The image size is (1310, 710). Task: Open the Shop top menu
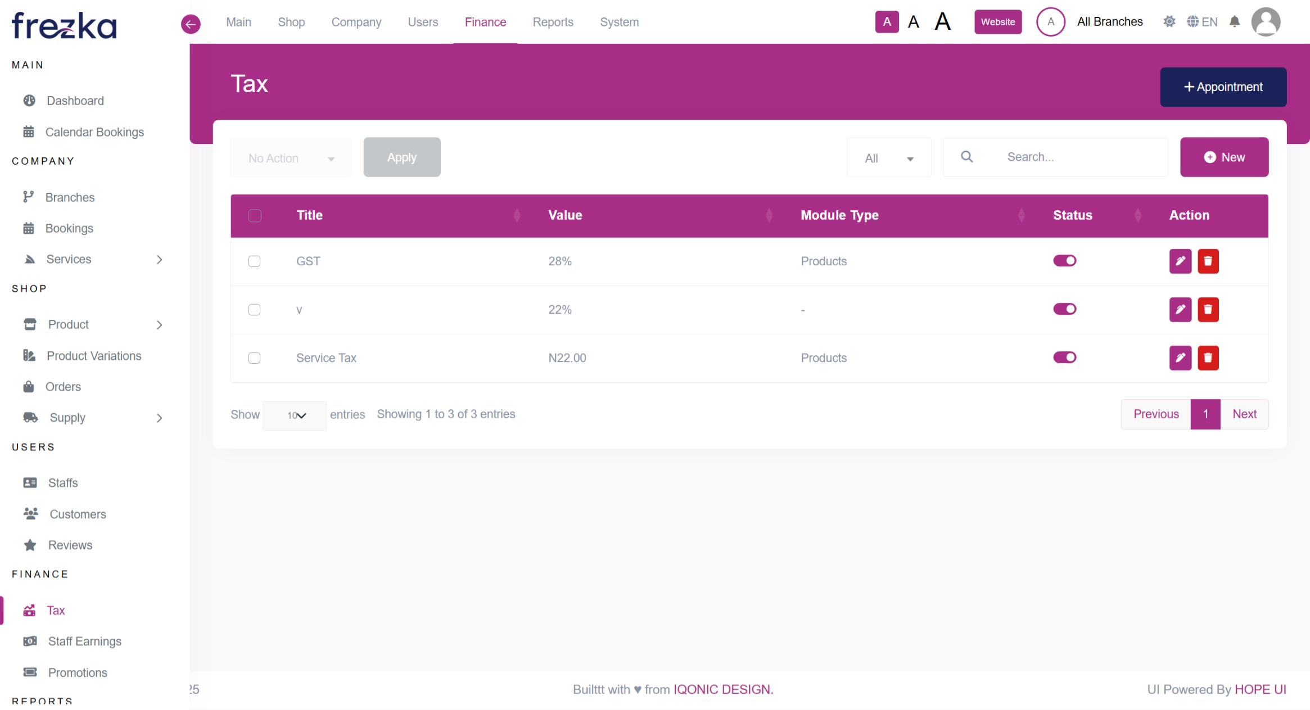click(291, 22)
